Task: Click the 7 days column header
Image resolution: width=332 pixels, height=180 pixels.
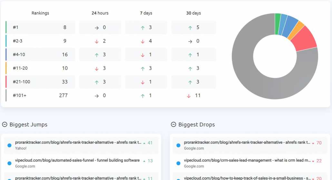Action: click(x=146, y=13)
